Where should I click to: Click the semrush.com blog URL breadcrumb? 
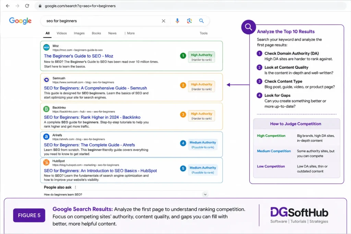pyautogui.click(x=83, y=82)
